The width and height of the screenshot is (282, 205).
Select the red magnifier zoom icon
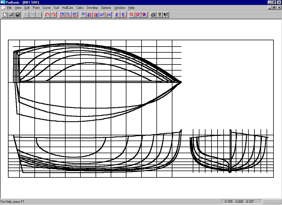(132, 15)
